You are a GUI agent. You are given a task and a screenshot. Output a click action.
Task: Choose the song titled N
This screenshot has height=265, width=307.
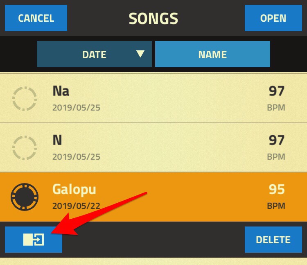tap(153, 147)
